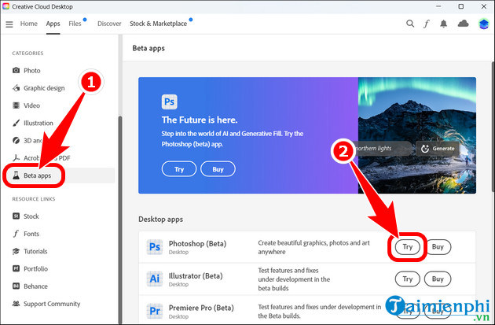Click the Illustrator (Beta) Ai app icon

coord(155,279)
